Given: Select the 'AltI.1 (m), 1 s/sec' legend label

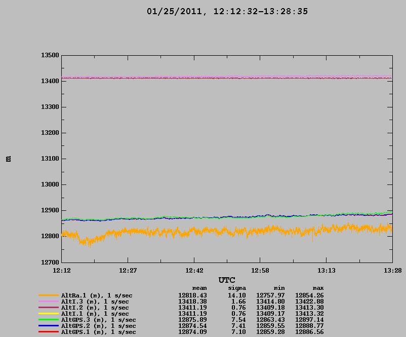Looking at the screenshot, I should click(x=95, y=314).
